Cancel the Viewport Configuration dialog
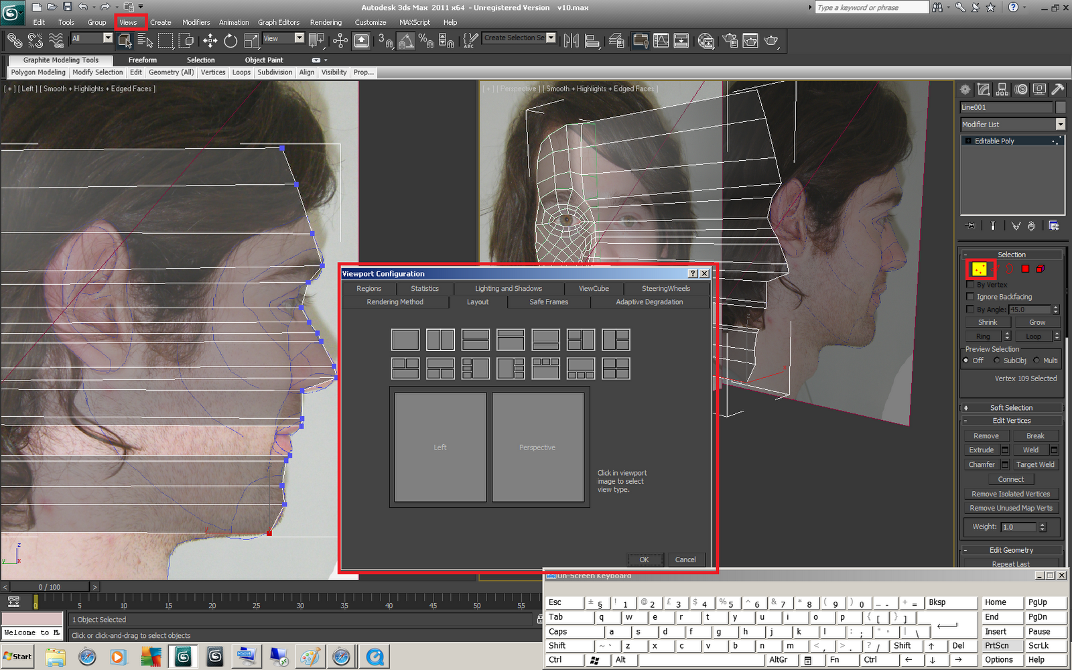 tap(685, 559)
